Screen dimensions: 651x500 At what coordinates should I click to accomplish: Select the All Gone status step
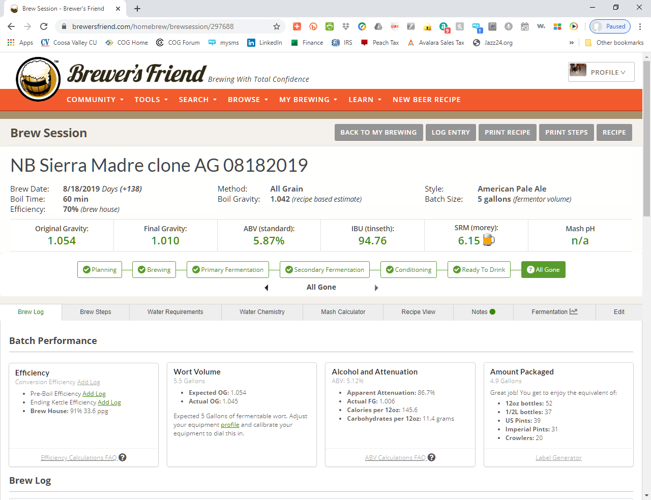[543, 269]
